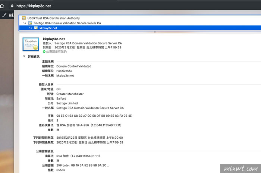Viewport: 261px width, 173px height.
Task: Click the serial number 00 E5 C1 62 value
Action: [x=94, y=116]
